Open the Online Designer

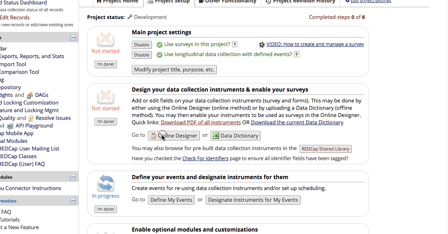tap(174, 136)
